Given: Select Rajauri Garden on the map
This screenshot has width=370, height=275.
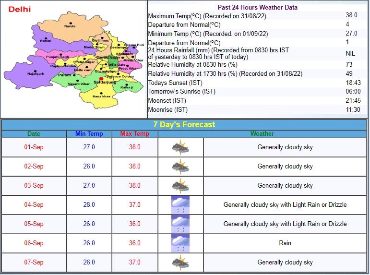Looking at the screenshot, I should pos(63,65).
